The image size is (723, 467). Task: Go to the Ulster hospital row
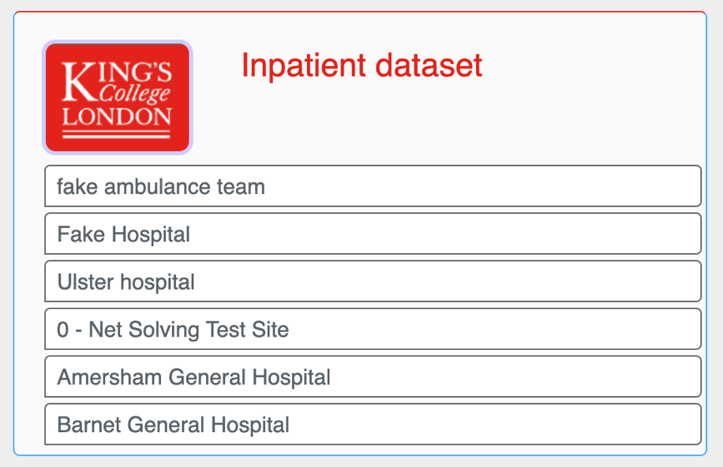[x=373, y=281]
